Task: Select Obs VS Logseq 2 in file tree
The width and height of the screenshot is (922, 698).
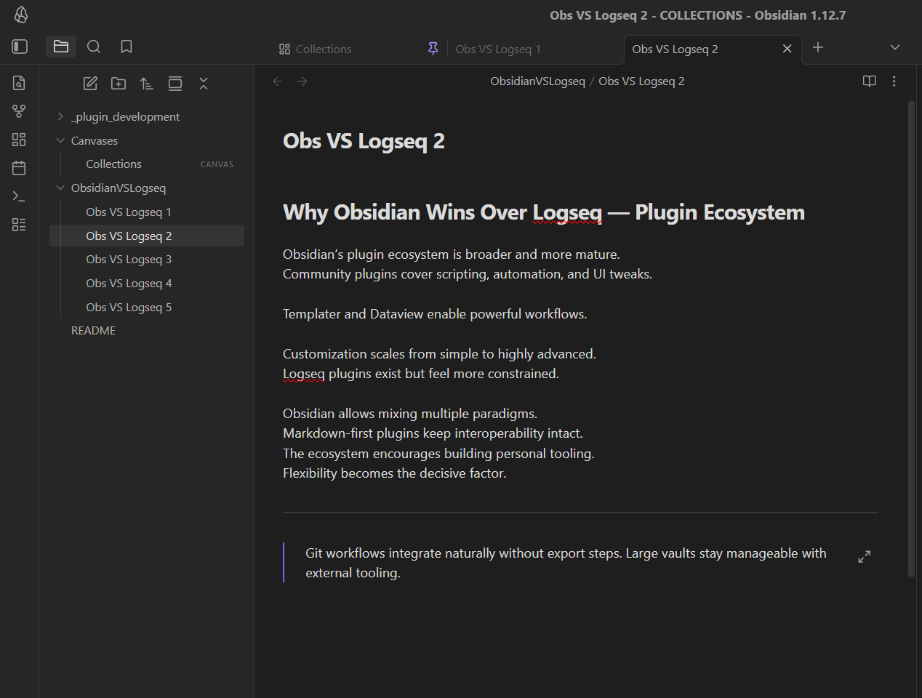Action: [x=147, y=236]
